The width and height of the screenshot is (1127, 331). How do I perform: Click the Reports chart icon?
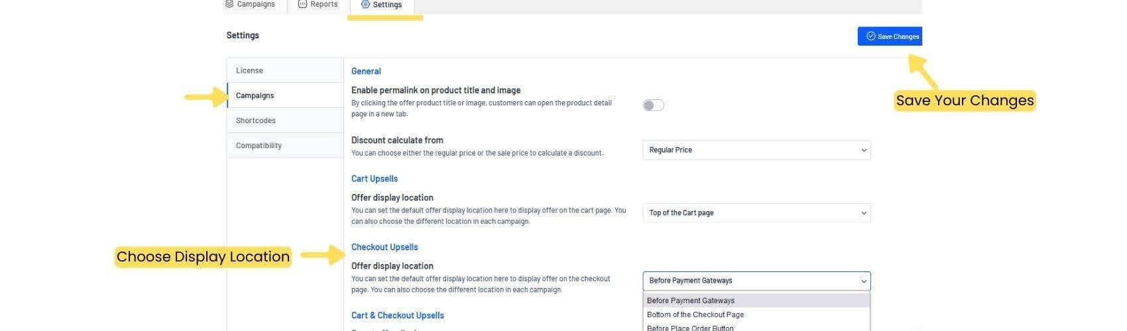[302, 4]
